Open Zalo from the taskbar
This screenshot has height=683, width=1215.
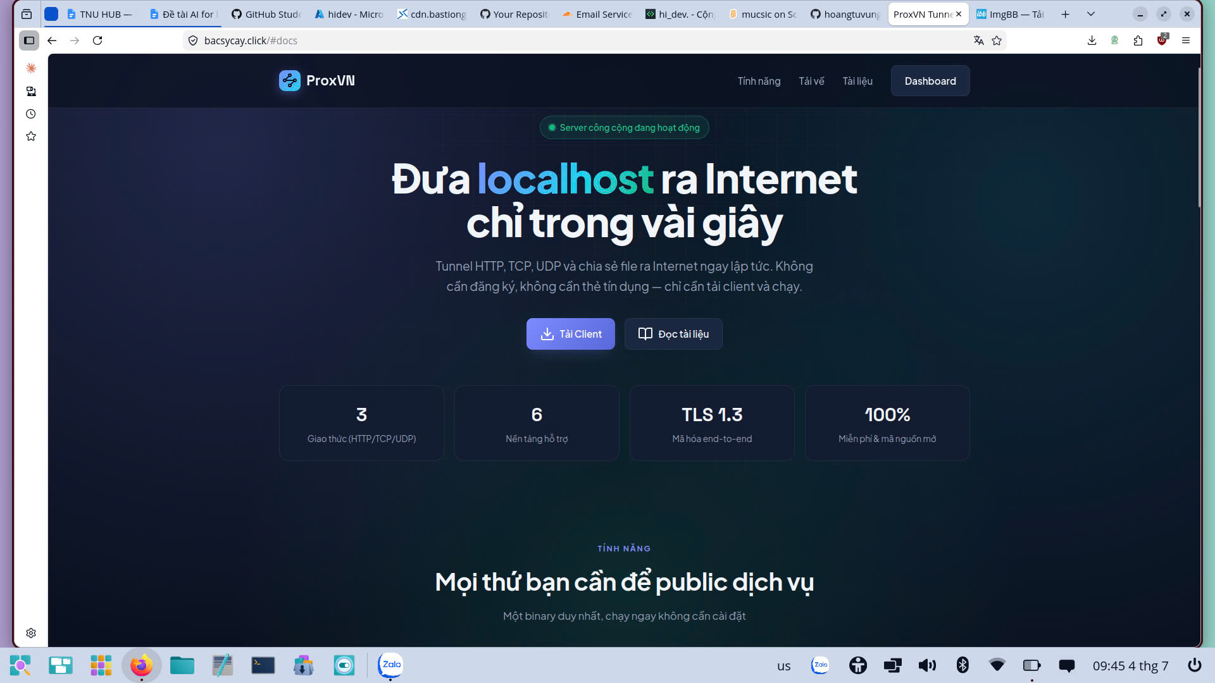(390, 665)
